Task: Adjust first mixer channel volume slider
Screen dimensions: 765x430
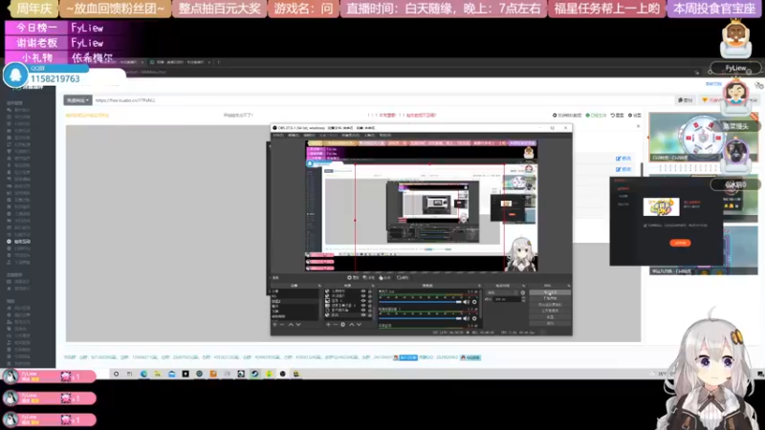Action: point(420,302)
